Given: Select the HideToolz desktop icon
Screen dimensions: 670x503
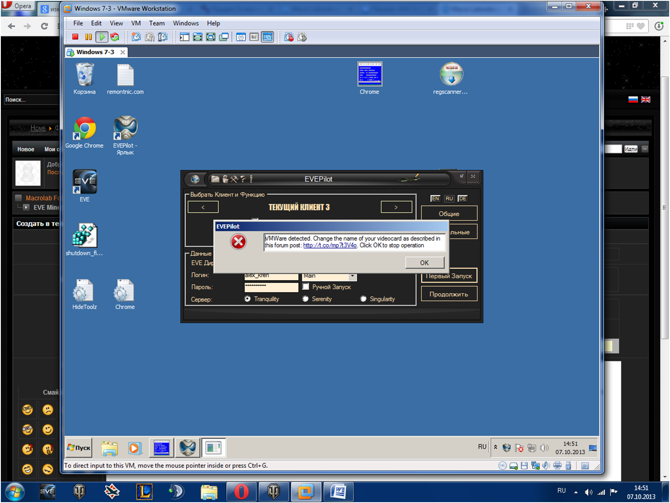Looking at the screenshot, I should (x=84, y=294).
